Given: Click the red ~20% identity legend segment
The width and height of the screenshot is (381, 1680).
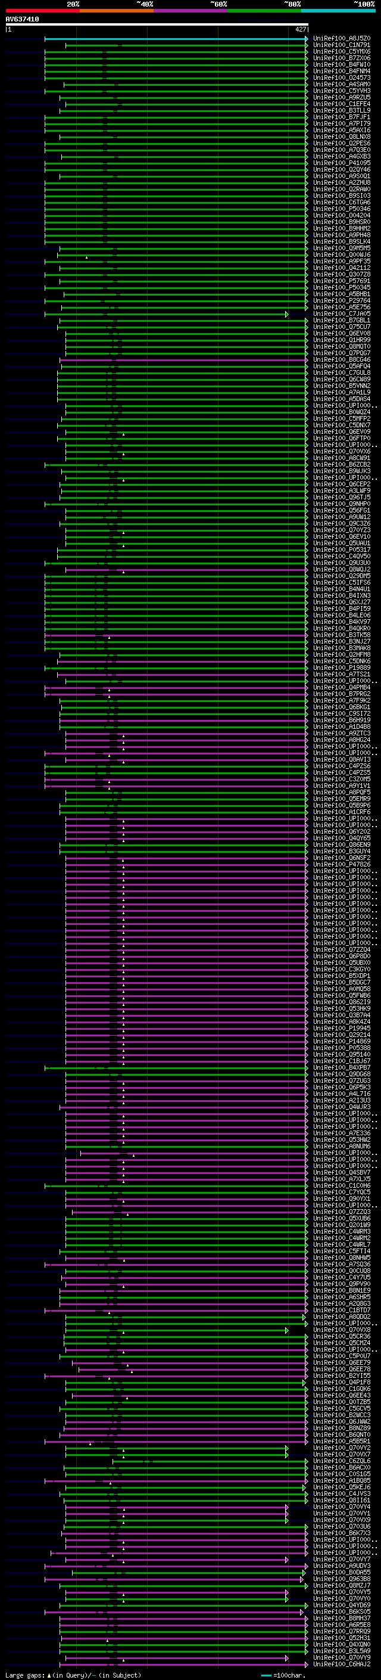Looking at the screenshot, I should [42, 11].
